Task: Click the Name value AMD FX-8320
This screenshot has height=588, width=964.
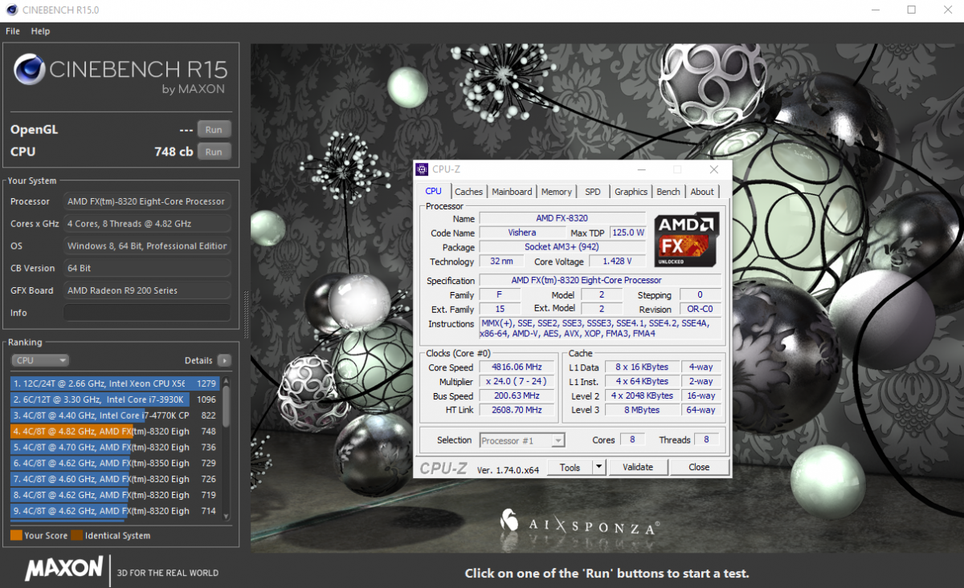Action: click(x=562, y=218)
